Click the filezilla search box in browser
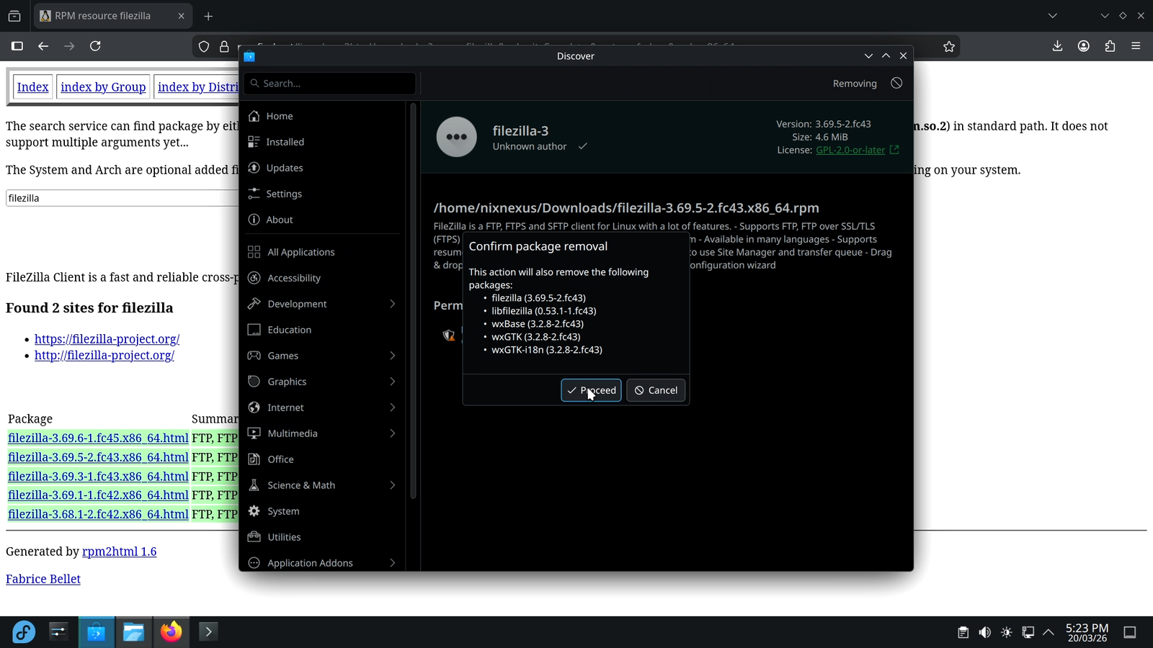The height and width of the screenshot is (648, 1153). tap(123, 198)
